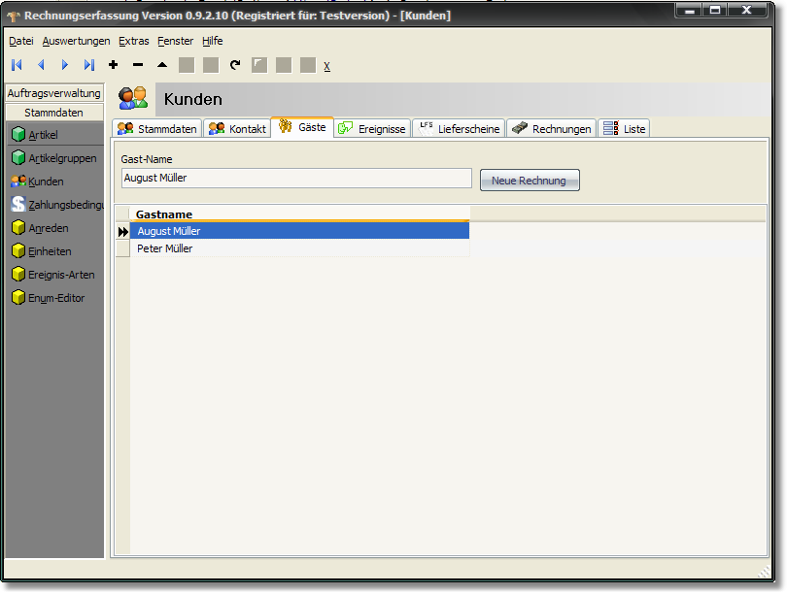This screenshot has width=787, height=594.
Task: Go to next record arrow
Action: click(x=65, y=65)
